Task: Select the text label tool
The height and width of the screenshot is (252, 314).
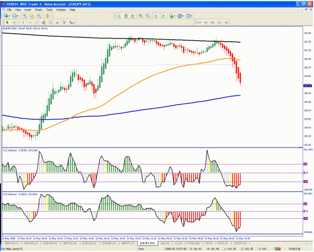Action: click(x=64, y=23)
